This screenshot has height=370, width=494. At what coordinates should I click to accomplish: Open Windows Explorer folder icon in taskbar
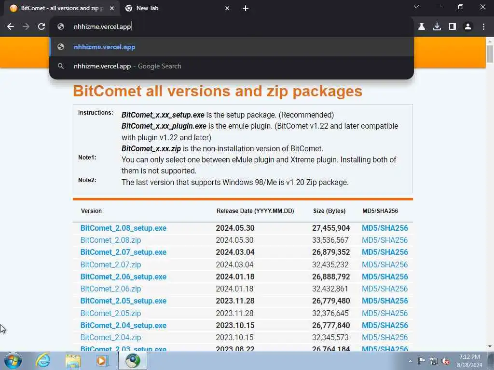point(73,361)
